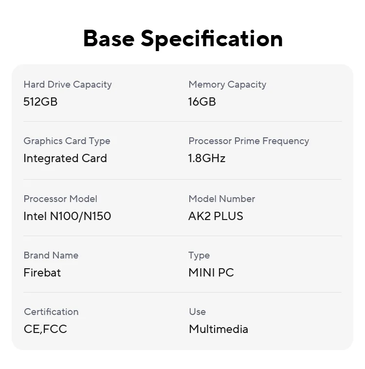Click the Use label

tap(197, 312)
